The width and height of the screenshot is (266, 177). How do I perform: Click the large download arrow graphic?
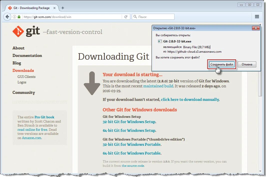tap(92, 83)
